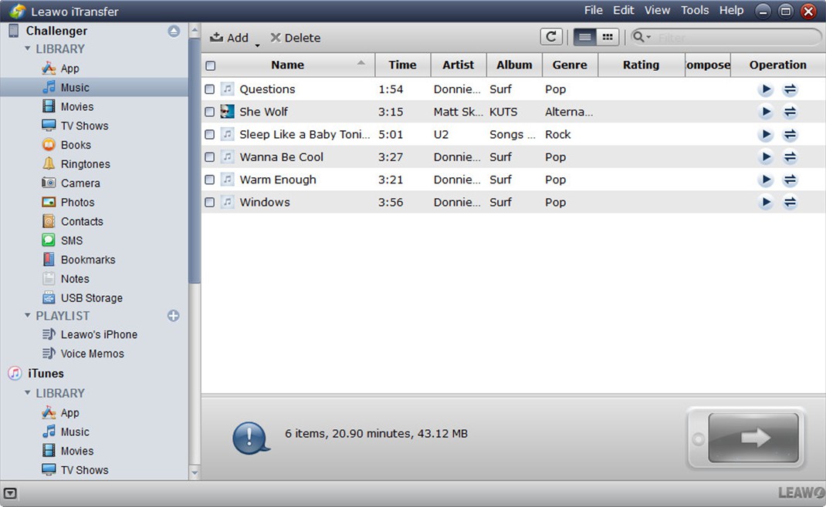Open the SMS category

pyautogui.click(x=72, y=240)
